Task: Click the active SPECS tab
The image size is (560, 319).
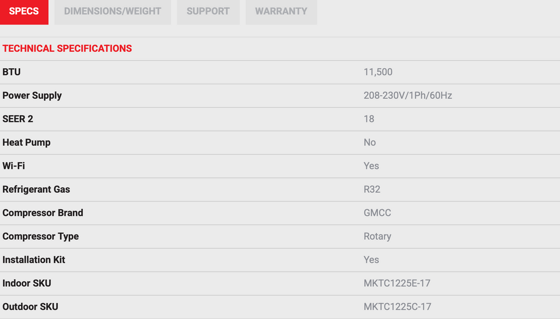Action: 24,11
